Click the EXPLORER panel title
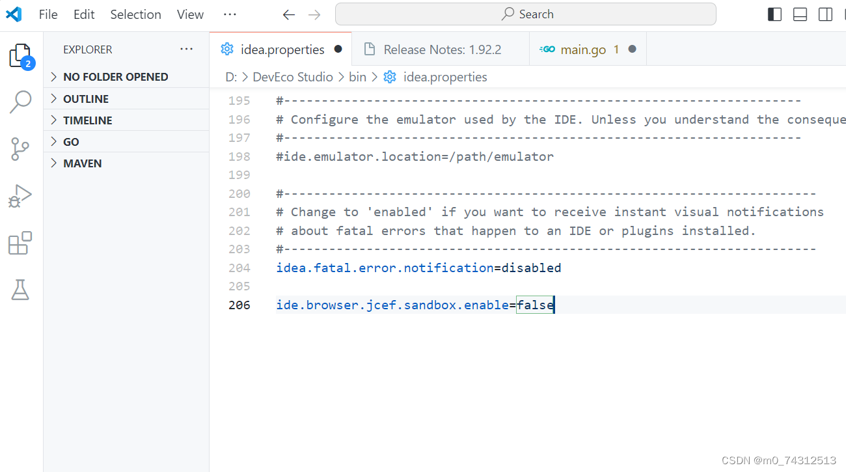 (88, 49)
